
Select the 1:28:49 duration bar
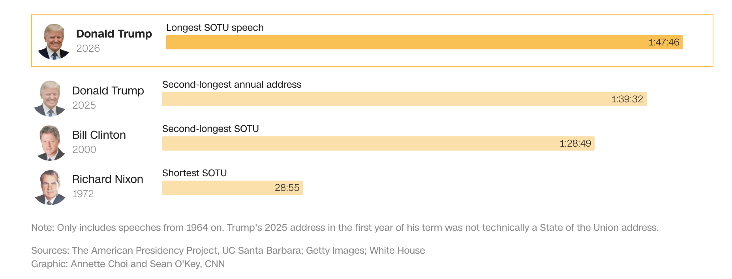click(378, 143)
